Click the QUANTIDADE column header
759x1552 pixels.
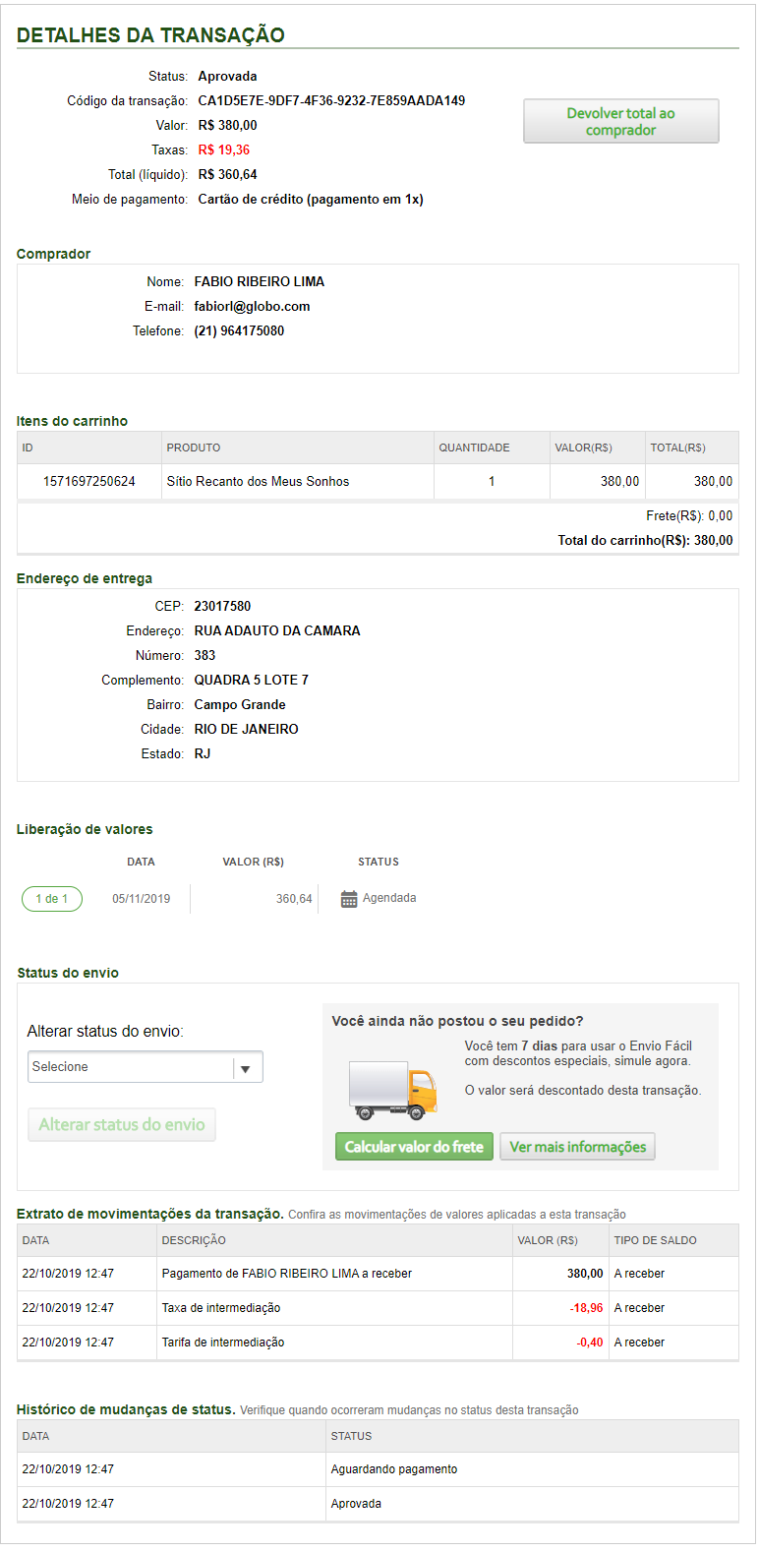tap(474, 448)
